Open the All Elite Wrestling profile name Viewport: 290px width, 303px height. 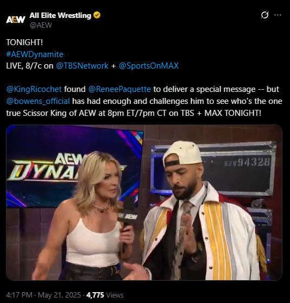[60, 15]
